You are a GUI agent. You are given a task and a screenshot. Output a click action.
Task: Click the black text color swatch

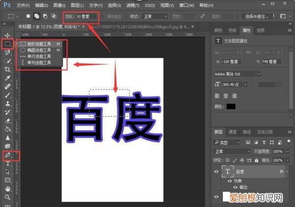point(231,106)
